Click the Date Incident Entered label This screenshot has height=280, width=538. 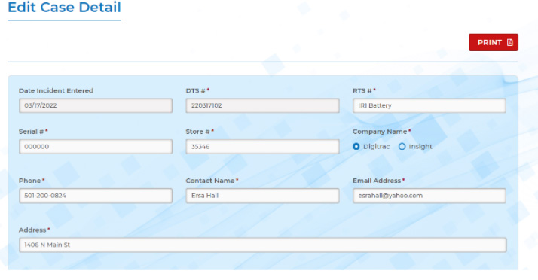click(56, 90)
